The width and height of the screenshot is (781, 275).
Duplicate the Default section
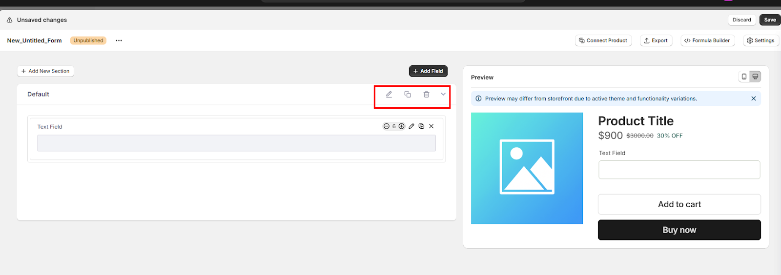(x=408, y=95)
